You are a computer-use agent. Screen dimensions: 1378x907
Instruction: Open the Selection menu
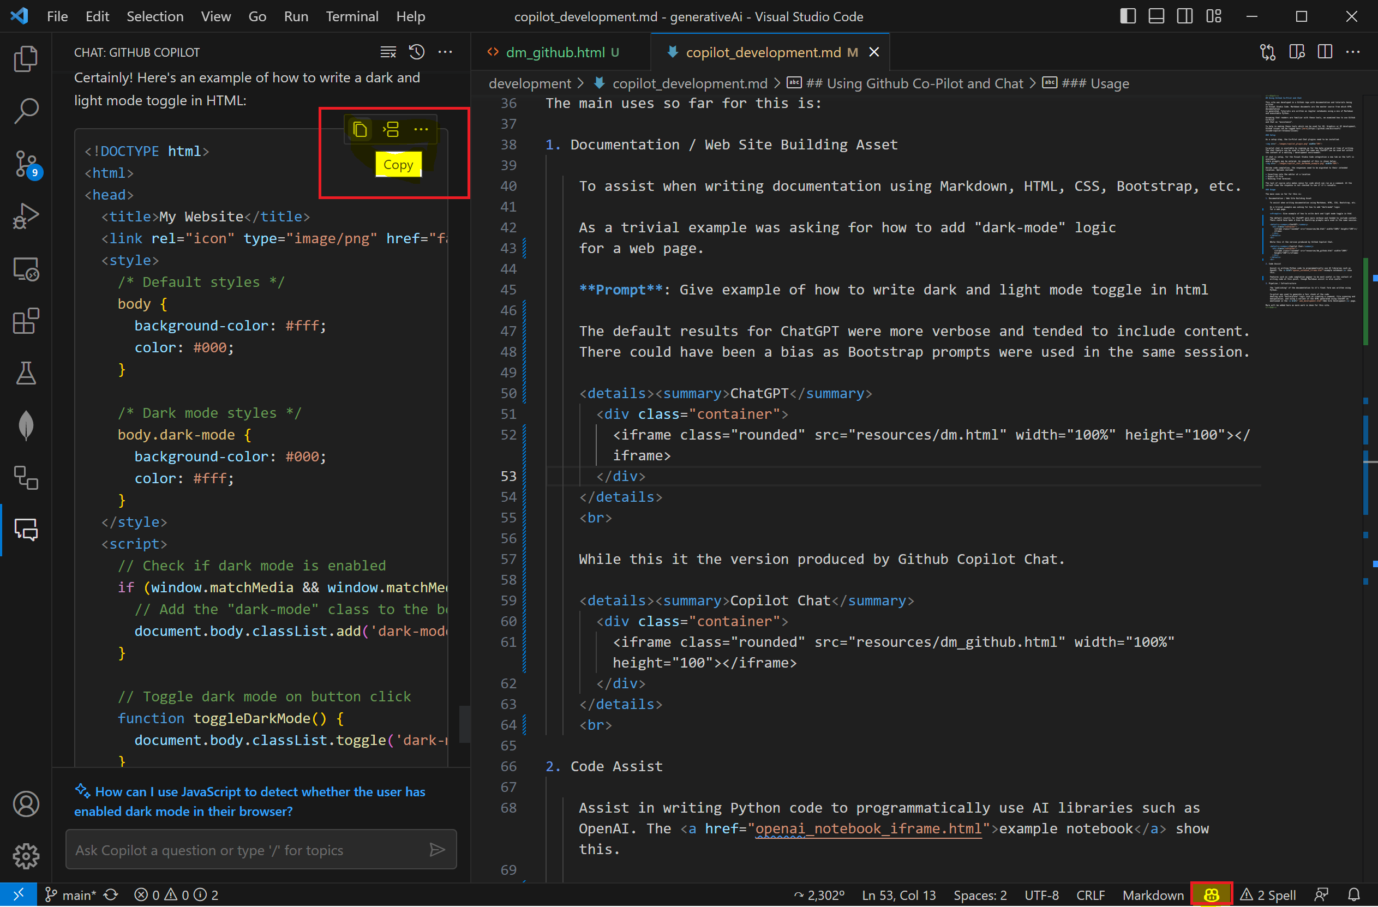point(155,16)
